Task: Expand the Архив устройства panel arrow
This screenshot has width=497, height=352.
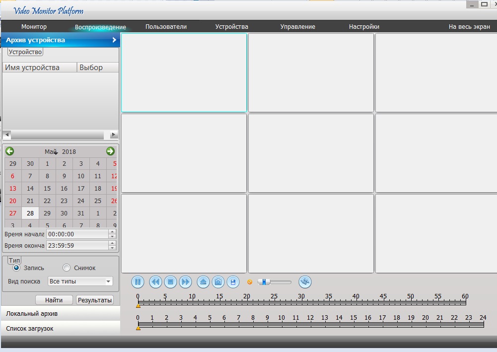Action: 114,40
